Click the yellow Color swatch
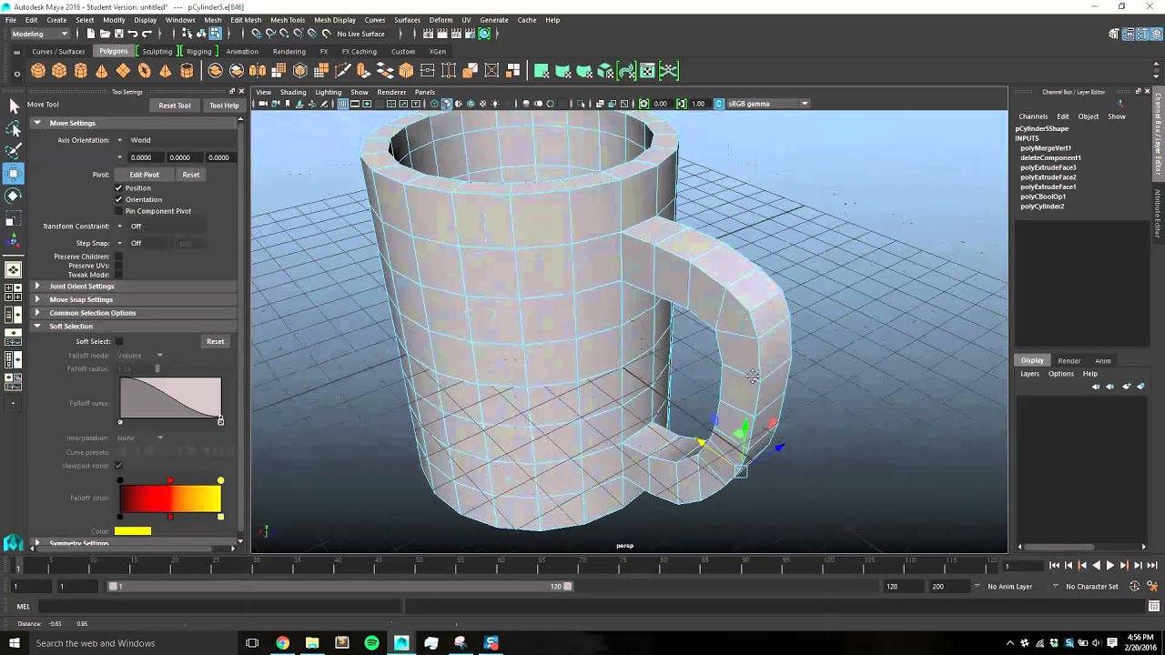 (133, 531)
